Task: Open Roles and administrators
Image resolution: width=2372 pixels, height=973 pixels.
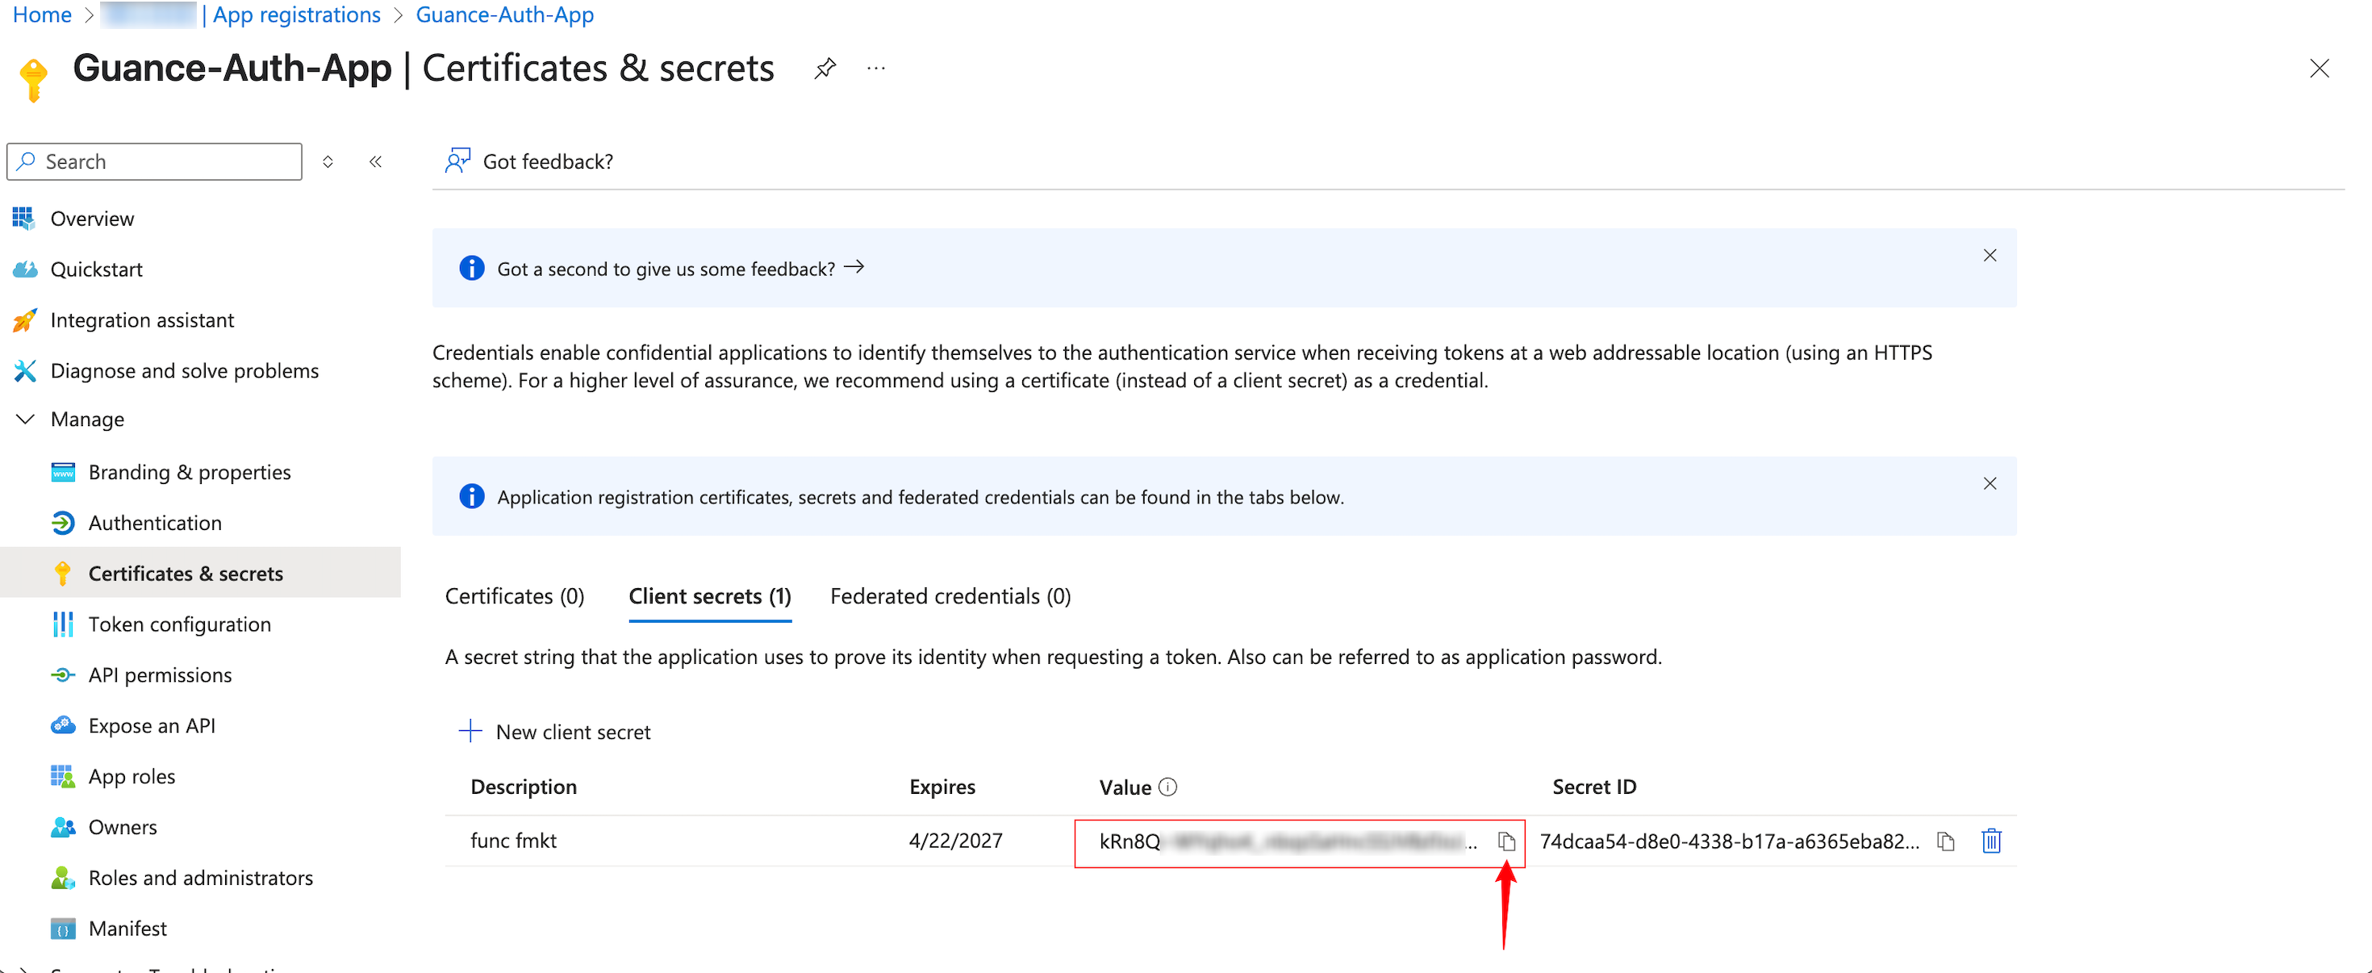Action: [200, 877]
